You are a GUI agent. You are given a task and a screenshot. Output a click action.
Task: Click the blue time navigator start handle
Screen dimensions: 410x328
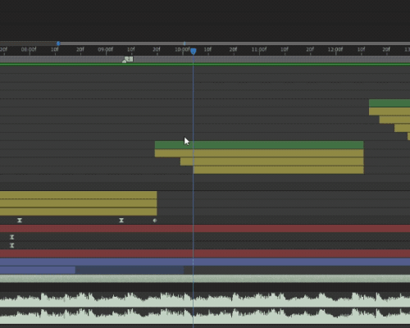coord(58,43)
